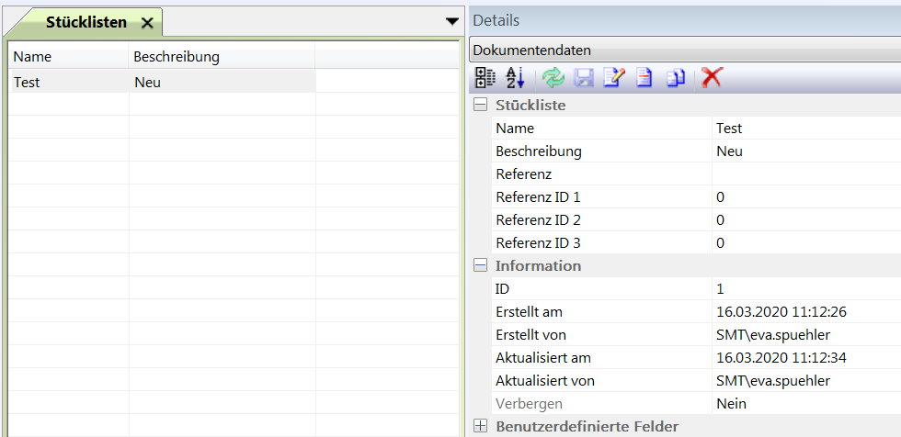Click the green refresh arrows icon

(553, 78)
